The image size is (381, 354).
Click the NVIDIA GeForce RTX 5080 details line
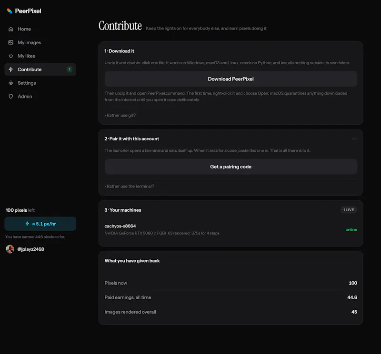[162, 233]
